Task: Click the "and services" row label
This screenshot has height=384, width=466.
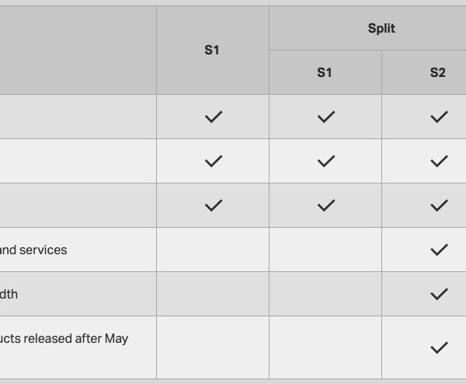Action: pyautogui.click(x=33, y=250)
